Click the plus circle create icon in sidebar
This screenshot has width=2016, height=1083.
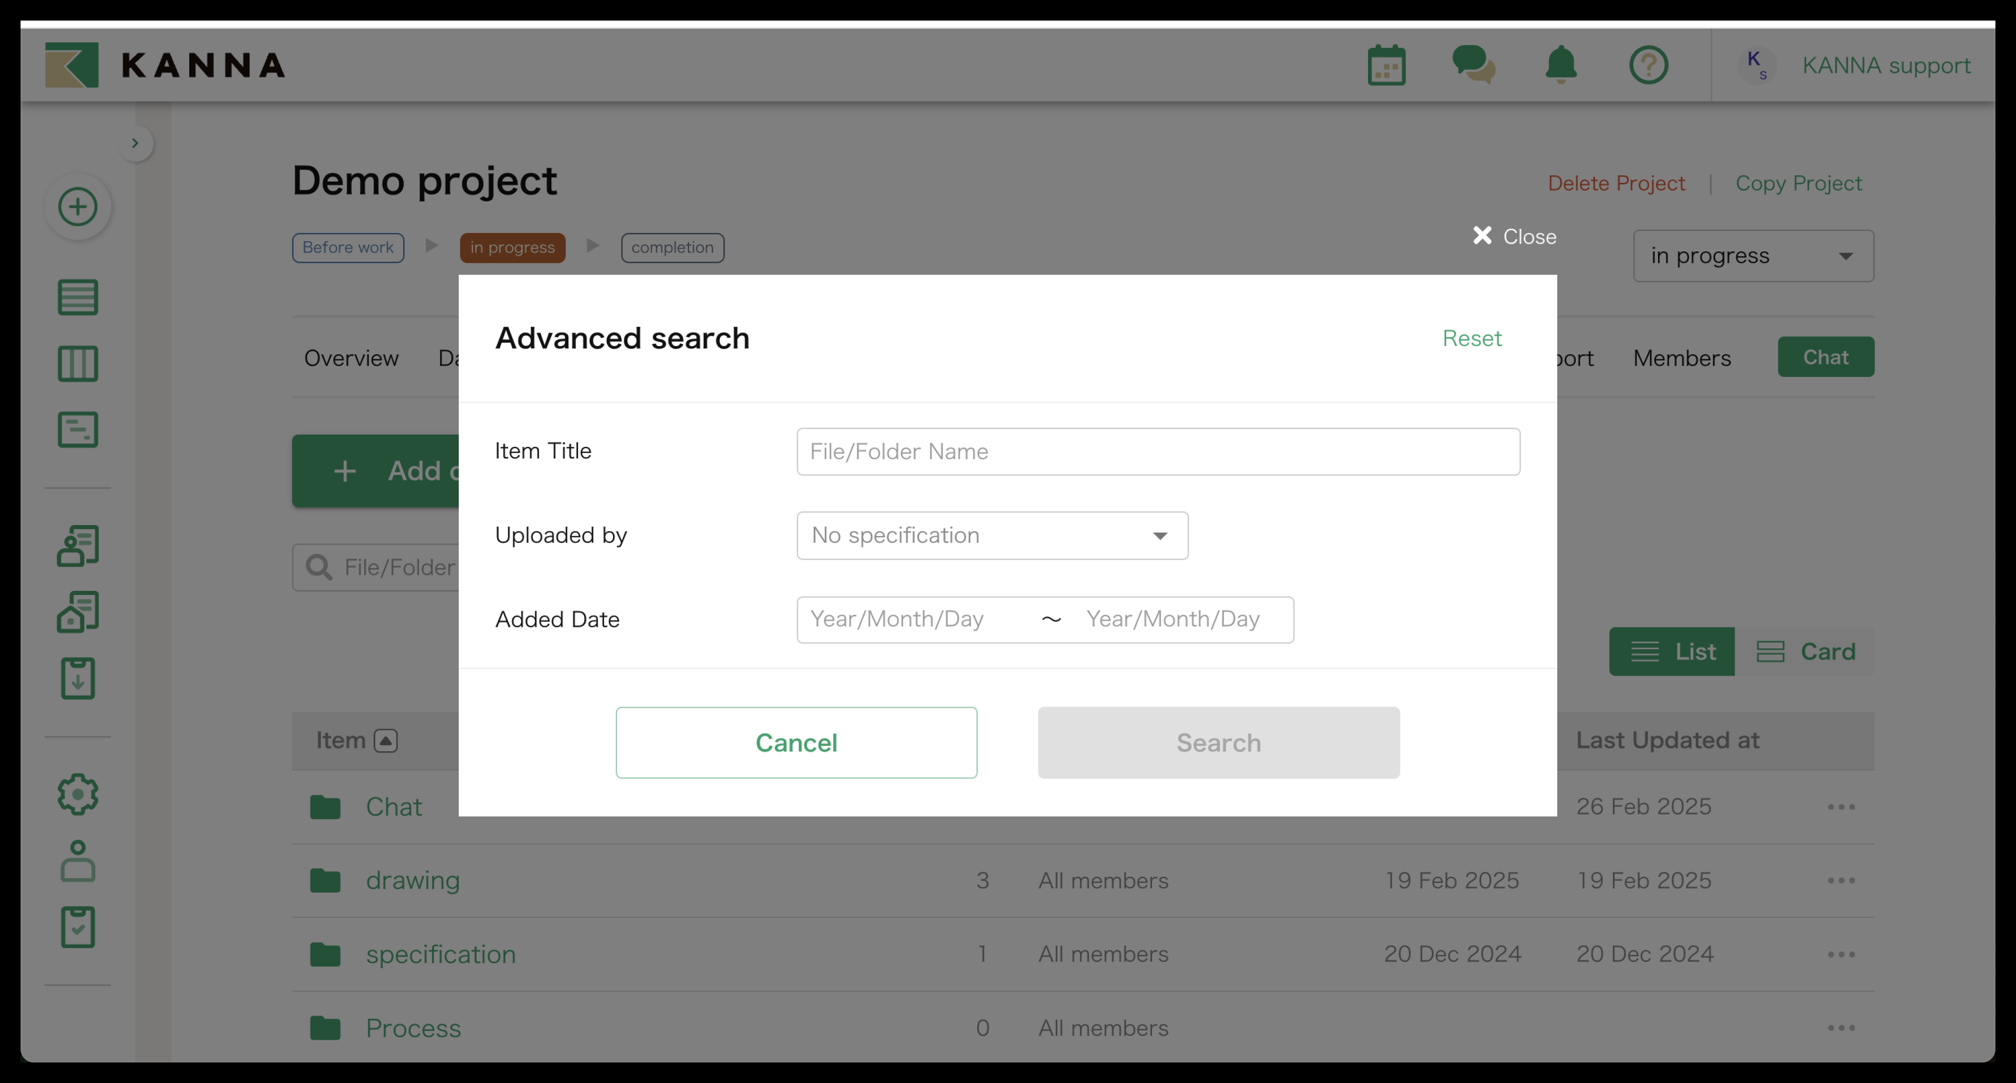[x=78, y=207]
